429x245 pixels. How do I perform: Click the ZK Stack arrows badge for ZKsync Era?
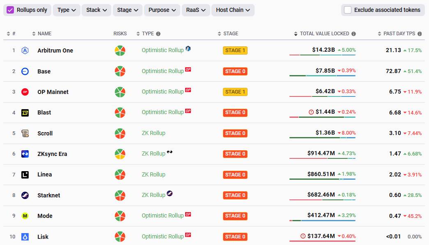(x=170, y=152)
